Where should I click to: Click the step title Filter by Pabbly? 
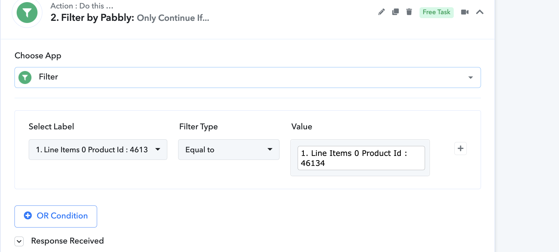(92, 18)
